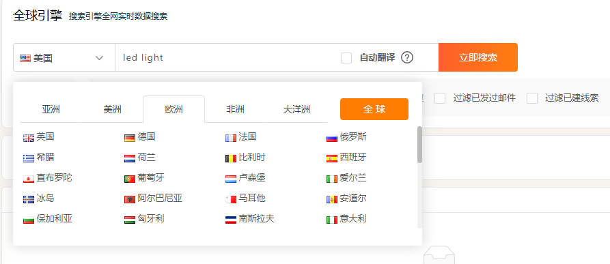Click the US flag icon in country selector

(25, 58)
